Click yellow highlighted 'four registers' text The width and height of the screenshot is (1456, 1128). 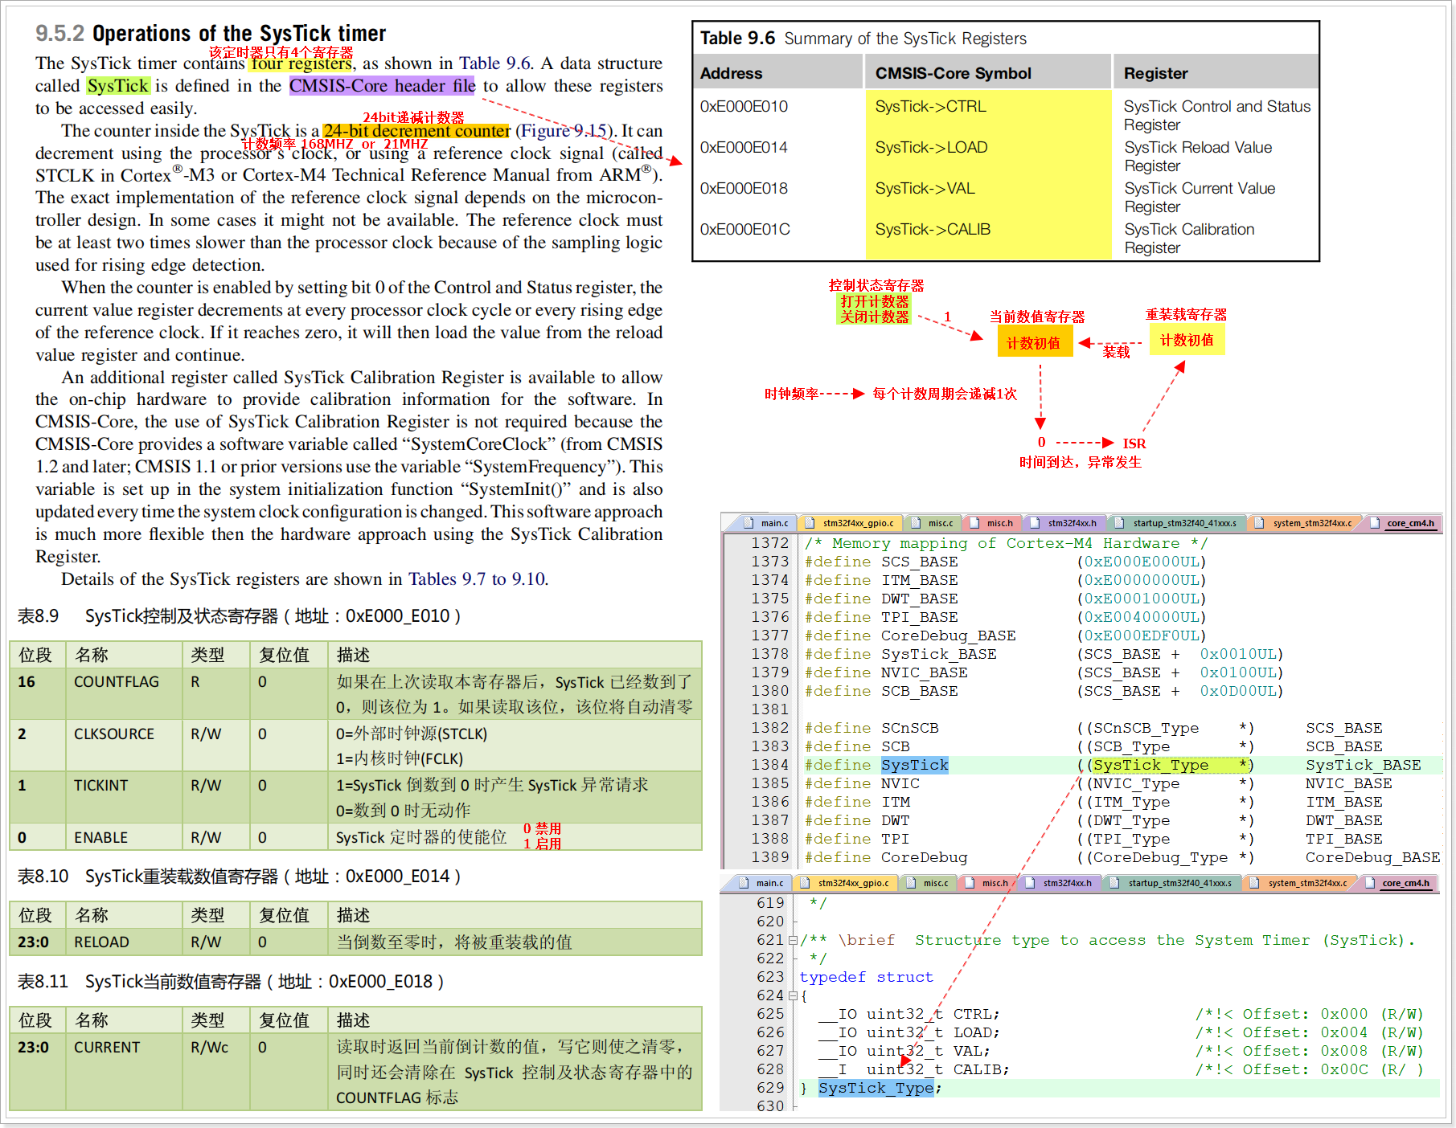pyautogui.click(x=301, y=63)
